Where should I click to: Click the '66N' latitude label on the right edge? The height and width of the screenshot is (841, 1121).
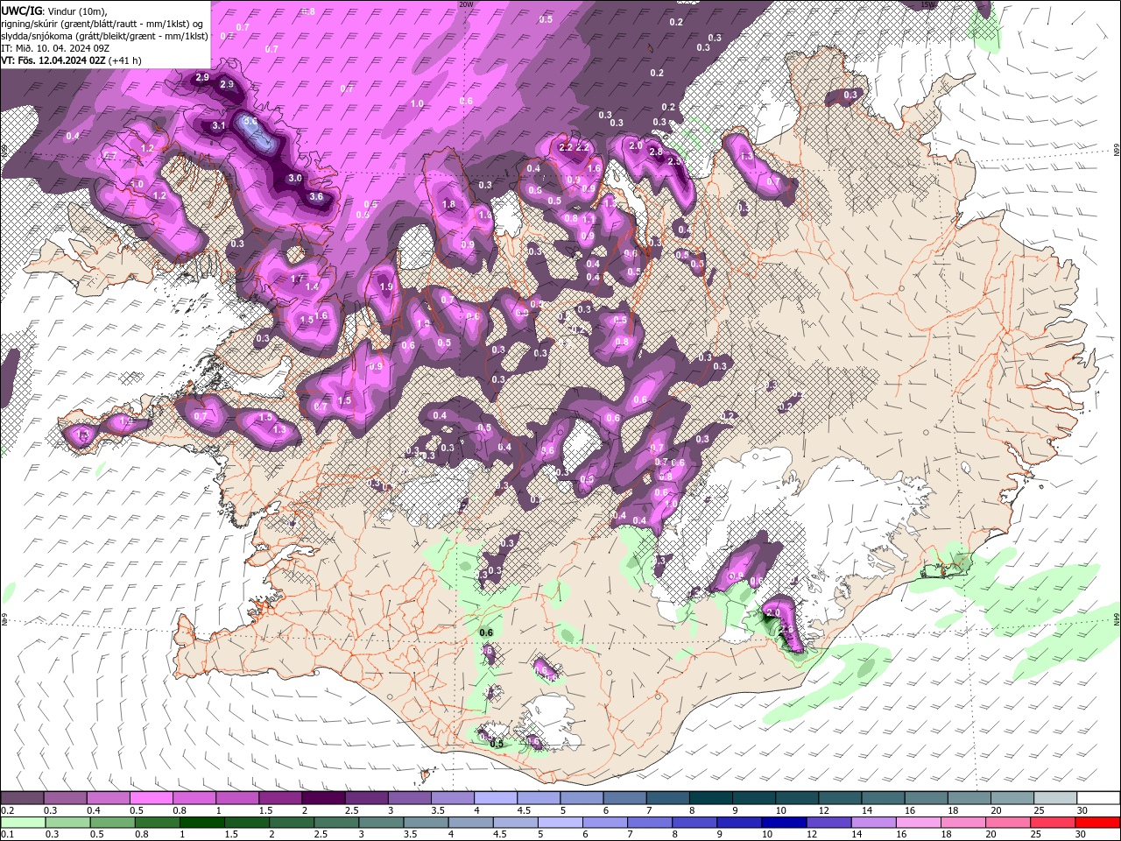coord(1116,151)
